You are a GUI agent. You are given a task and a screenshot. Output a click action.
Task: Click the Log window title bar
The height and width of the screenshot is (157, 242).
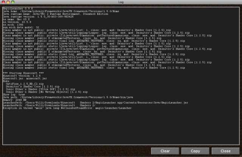pos(121,2)
